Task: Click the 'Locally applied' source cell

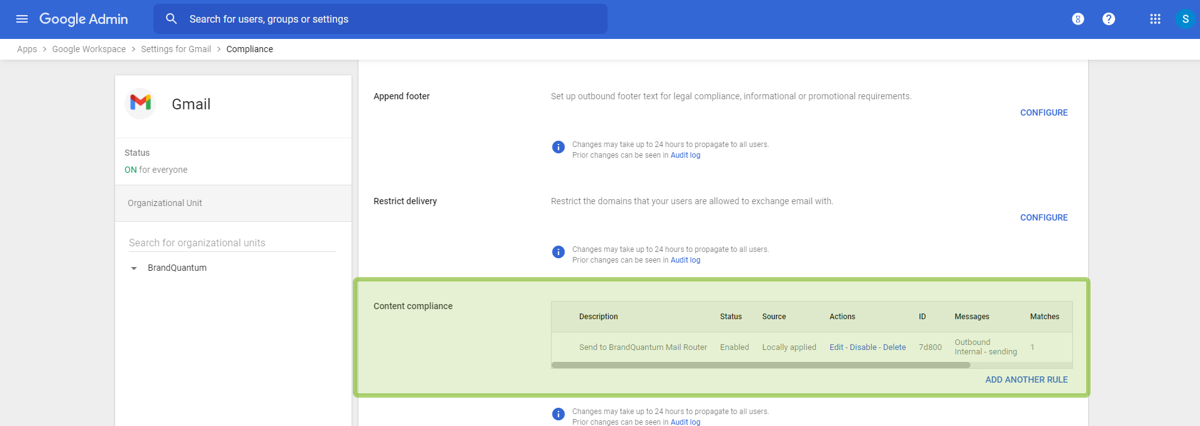Action: (x=789, y=347)
